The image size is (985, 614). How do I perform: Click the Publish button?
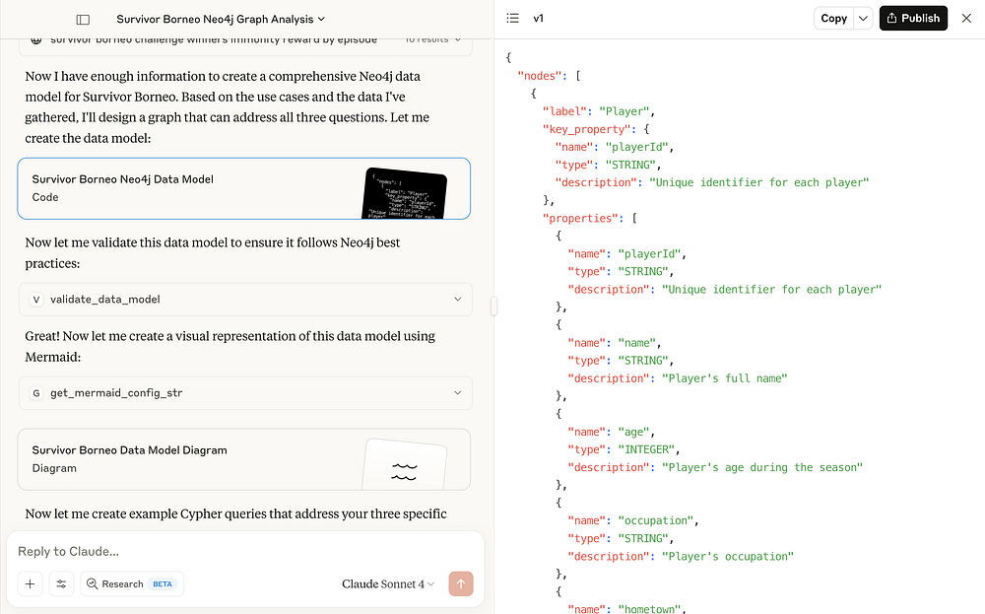913,18
